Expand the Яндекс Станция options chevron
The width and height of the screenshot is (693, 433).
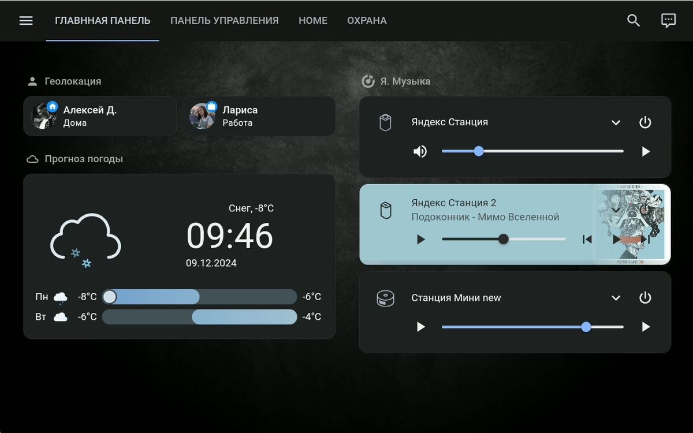click(616, 122)
